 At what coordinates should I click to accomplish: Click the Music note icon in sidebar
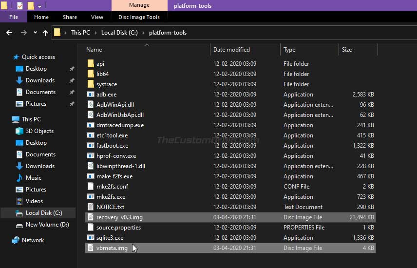19,178
